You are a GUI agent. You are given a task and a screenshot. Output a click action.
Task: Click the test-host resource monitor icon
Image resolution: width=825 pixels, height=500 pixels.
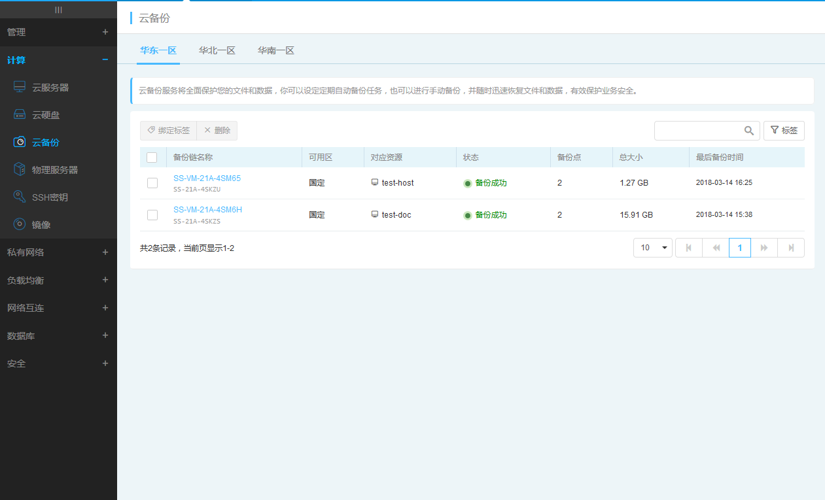(375, 182)
